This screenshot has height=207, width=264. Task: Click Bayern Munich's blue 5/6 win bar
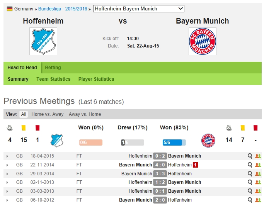click(x=172, y=143)
